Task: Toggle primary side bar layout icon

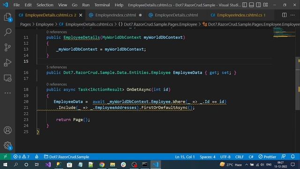Action: coord(244,5)
